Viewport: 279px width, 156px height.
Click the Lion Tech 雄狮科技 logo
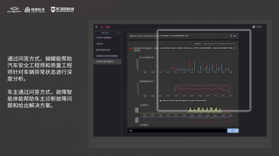tap(35, 10)
